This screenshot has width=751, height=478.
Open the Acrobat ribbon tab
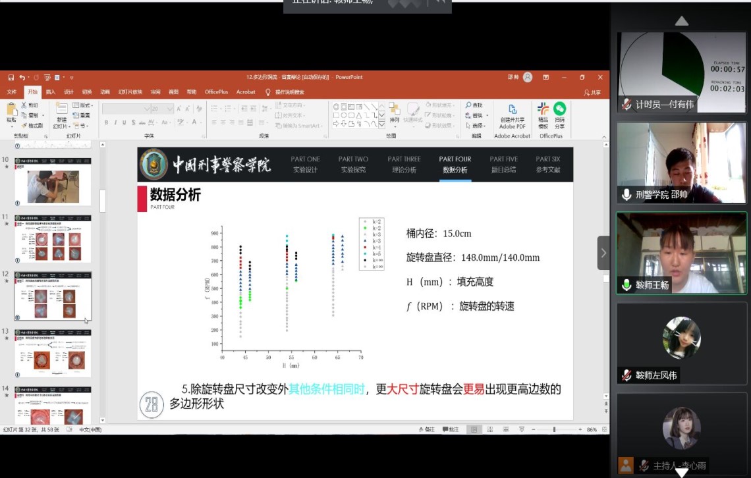[246, 92]
